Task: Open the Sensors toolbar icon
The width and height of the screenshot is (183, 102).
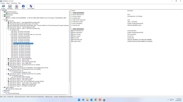Action: coord(17,7)
